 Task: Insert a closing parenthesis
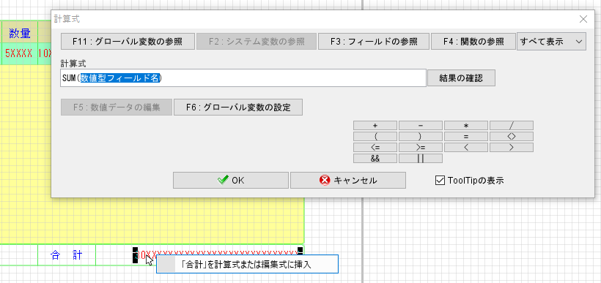pos(421,137)
